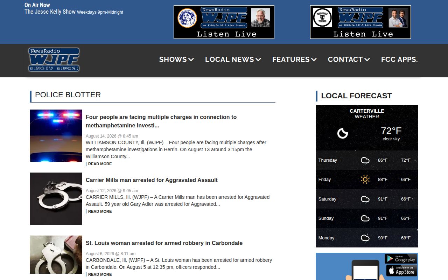Read more on Carrier Mills arrest
Viewport: 448px width, 280px height.
(x=100, y=211)
